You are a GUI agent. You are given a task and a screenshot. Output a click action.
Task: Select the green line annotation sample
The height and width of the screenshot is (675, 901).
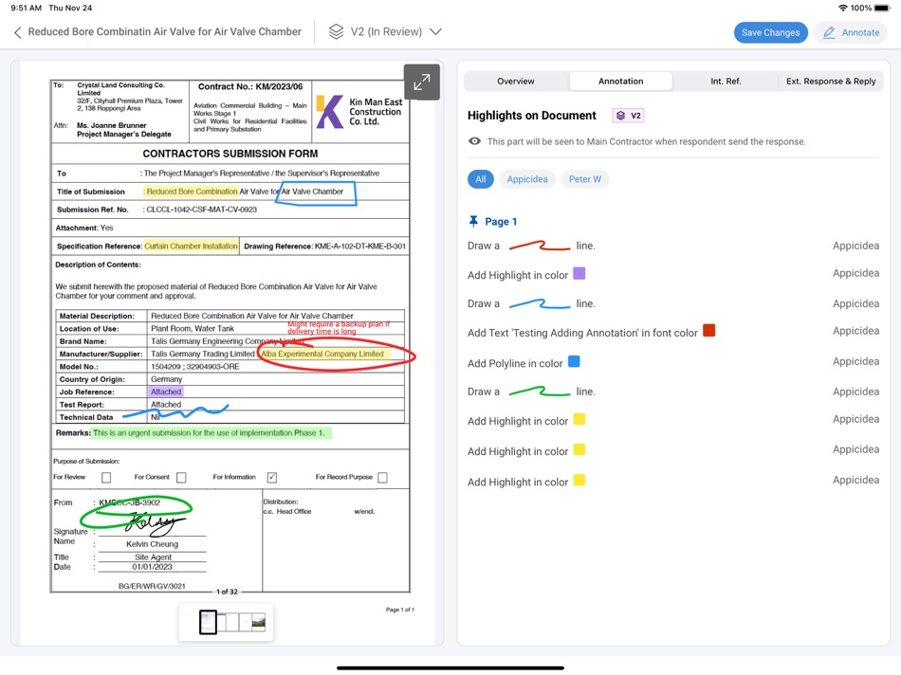[539, 392]
